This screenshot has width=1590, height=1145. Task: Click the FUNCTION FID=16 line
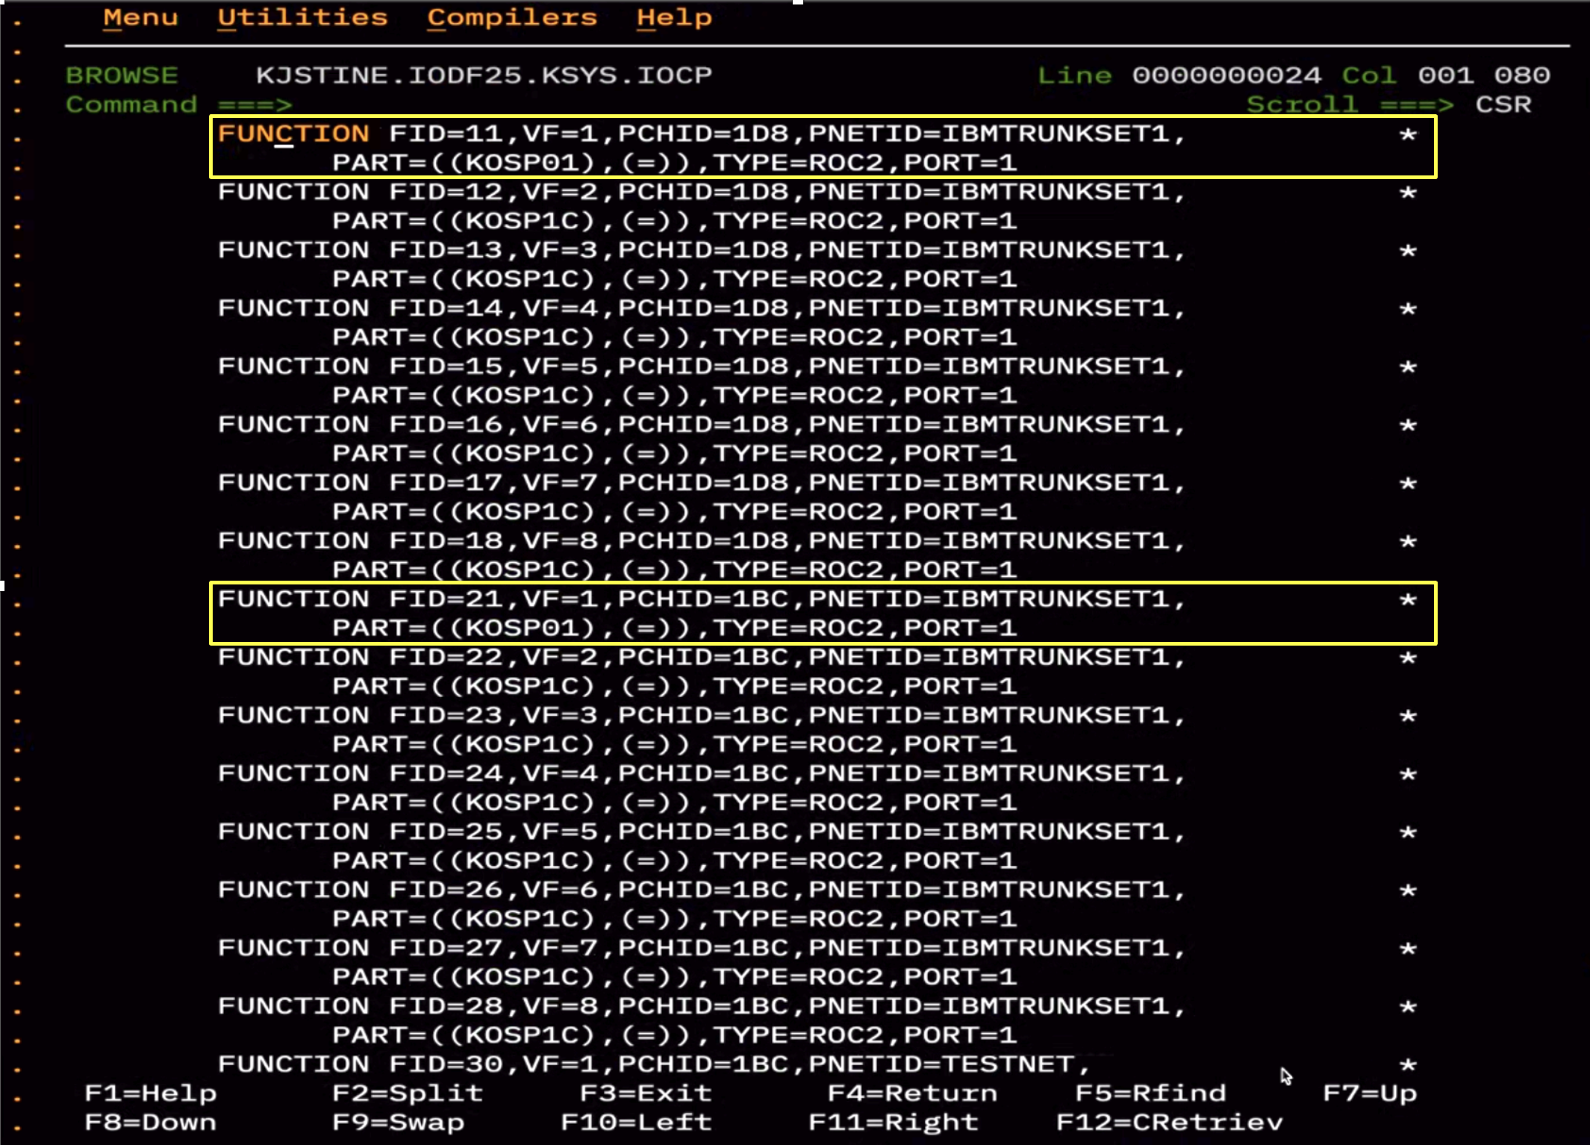click(x=702, y=425)
